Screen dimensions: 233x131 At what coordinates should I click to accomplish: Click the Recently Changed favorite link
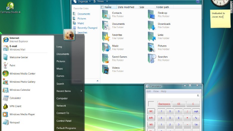(87, 28)
